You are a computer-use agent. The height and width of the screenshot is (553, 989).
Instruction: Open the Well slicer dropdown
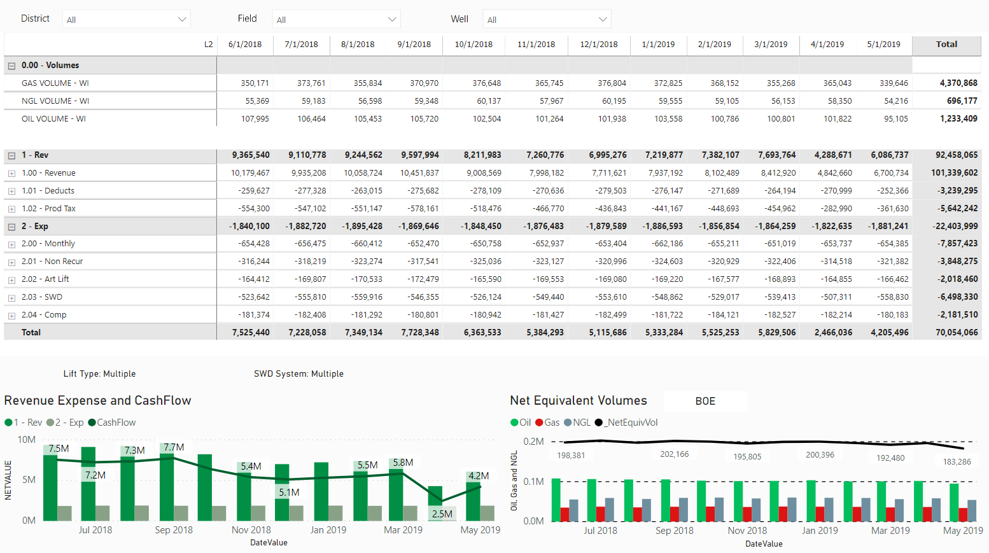click(x=603, y=19)
